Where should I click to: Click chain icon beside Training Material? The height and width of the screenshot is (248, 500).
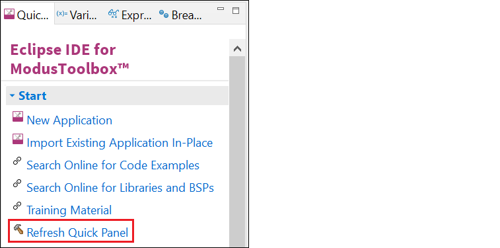click(17, 206)
